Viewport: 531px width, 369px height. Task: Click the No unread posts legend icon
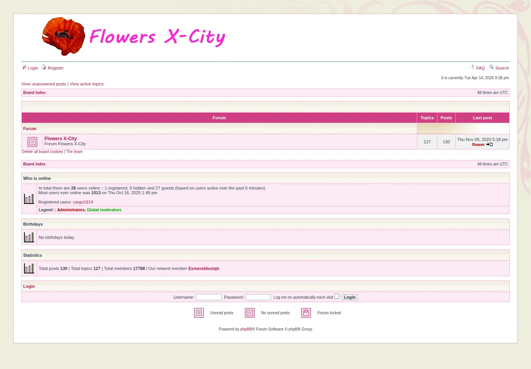pyautogui.click(x=250, y=313)
